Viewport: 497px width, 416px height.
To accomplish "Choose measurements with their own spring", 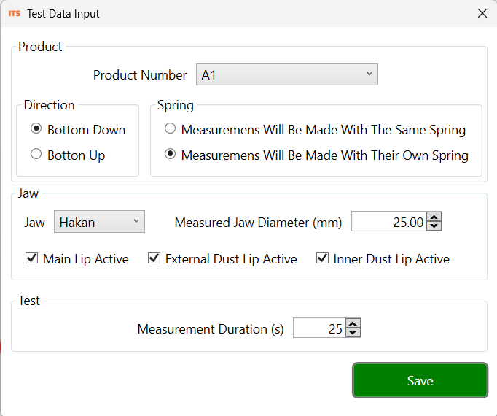I will point(170,155).
